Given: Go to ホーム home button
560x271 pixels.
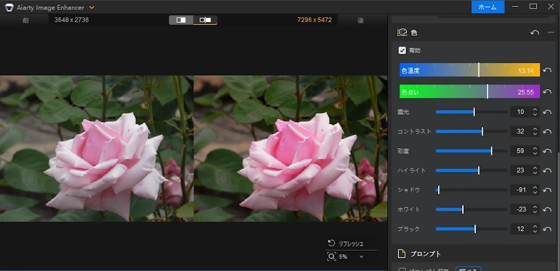Looking at the screenshot, I should 488,7.
